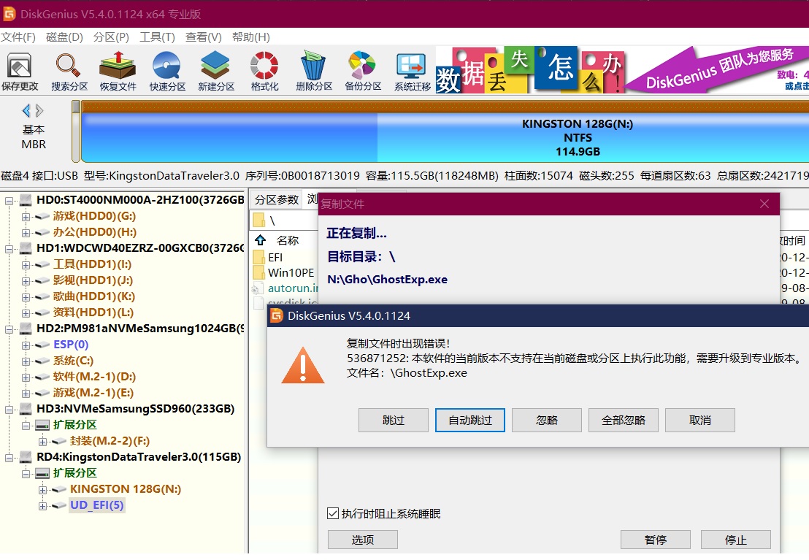Viewport: 809px width, 560px height.
Task: Click the Win10PE folder icon
Action: pos(259,272)
